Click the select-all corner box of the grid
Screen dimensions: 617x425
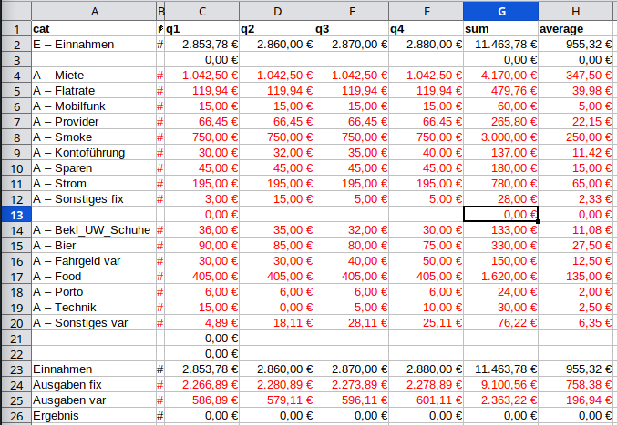point(15,11)
